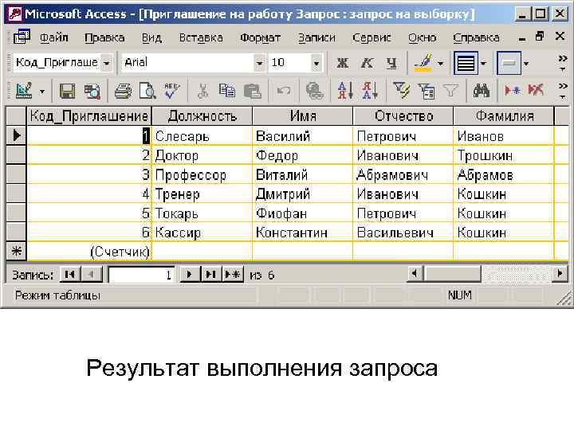Expand datasheet toolbar overflow chevron
Image resolution: width=574 pixels, height=430 pixels.
(x=563, y=91)
